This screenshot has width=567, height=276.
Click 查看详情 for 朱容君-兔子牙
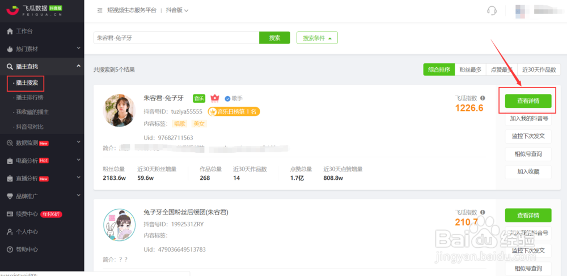click(x=528, y=101)
